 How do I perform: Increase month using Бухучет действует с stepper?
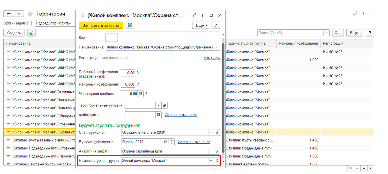tap(172, 140)
